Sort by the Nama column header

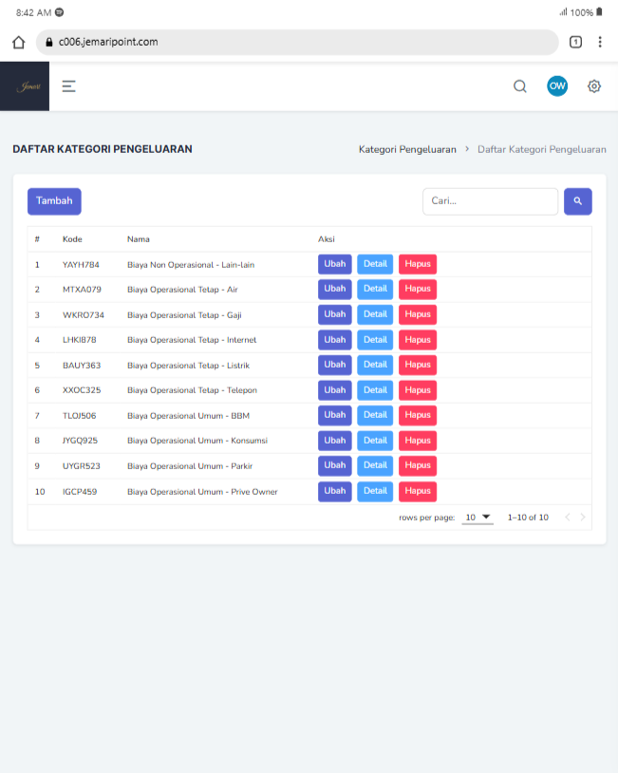139,239
